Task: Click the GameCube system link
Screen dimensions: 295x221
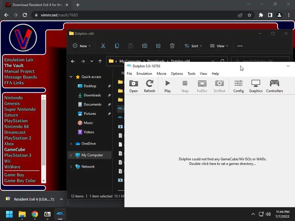Action: click(x=15, y=150)
